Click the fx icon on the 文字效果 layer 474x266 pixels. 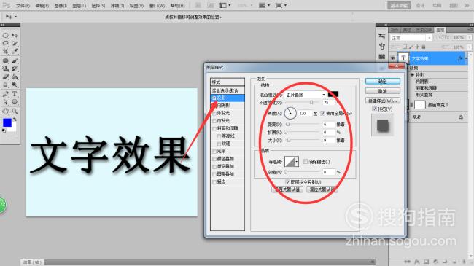tap(460, 58)
